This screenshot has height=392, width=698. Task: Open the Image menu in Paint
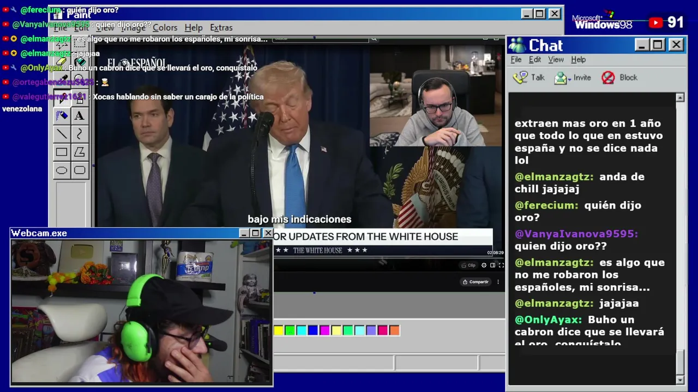133,27
